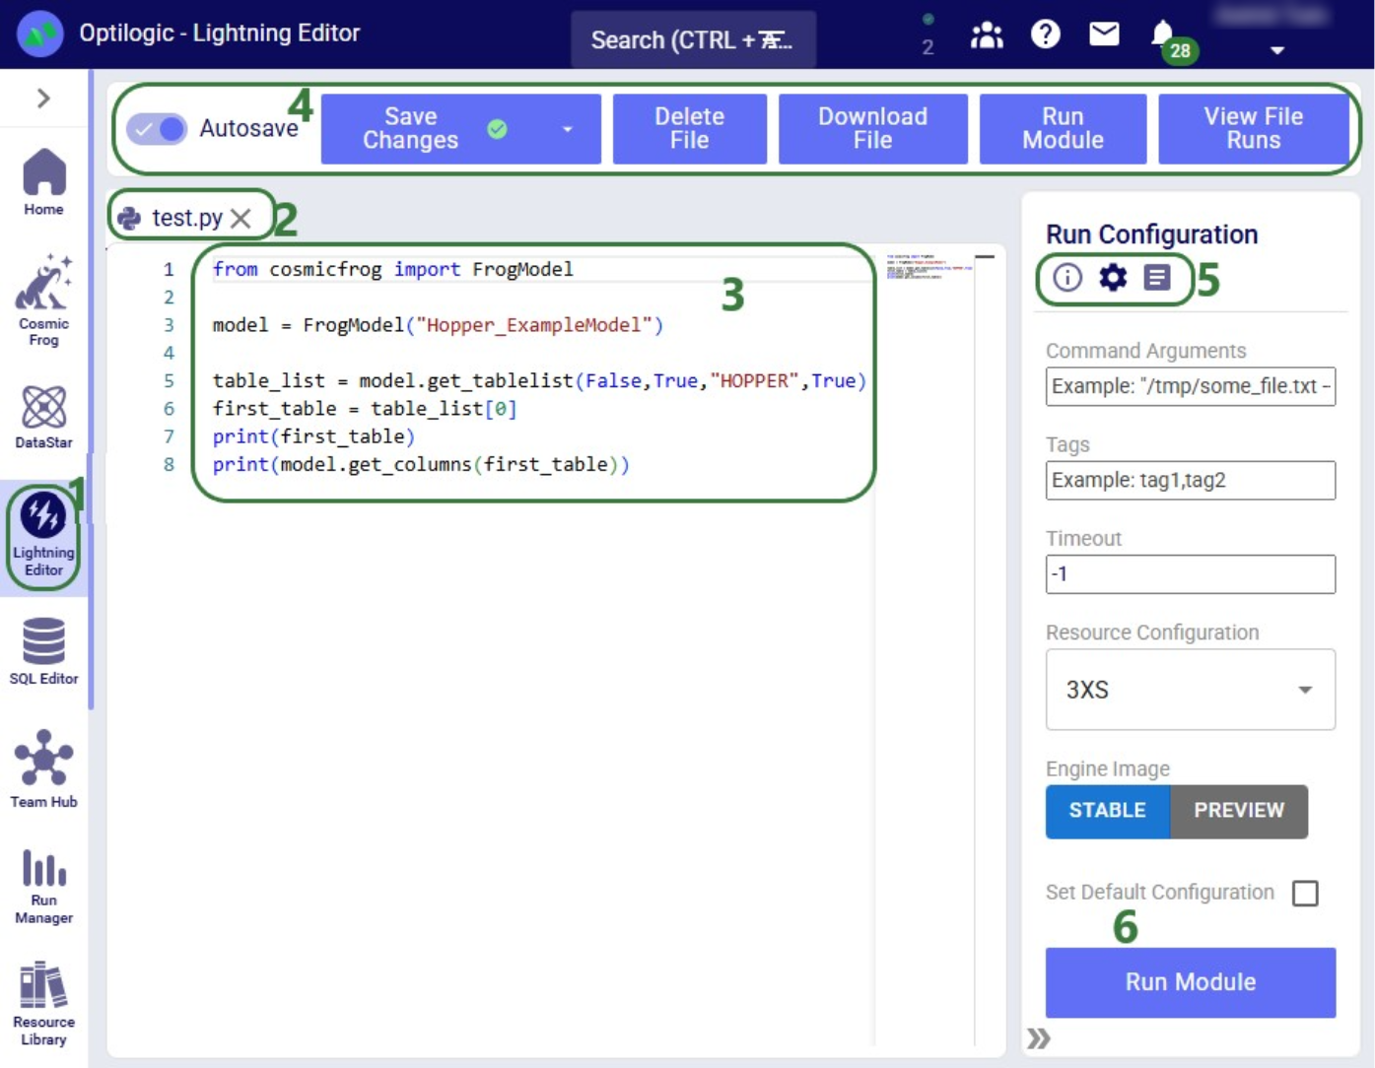Collapse Run Configuration panel with double chevron
This screenshot has height=1068, width=1375.
click(1039, 1038)
